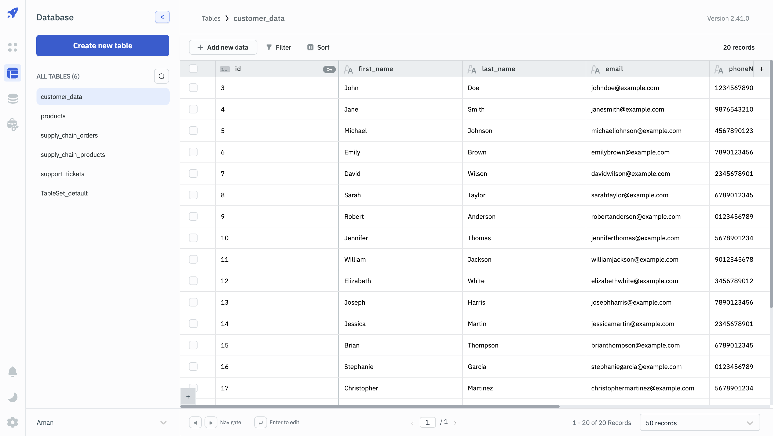Go to next page chevron

[x=455, y=423]
